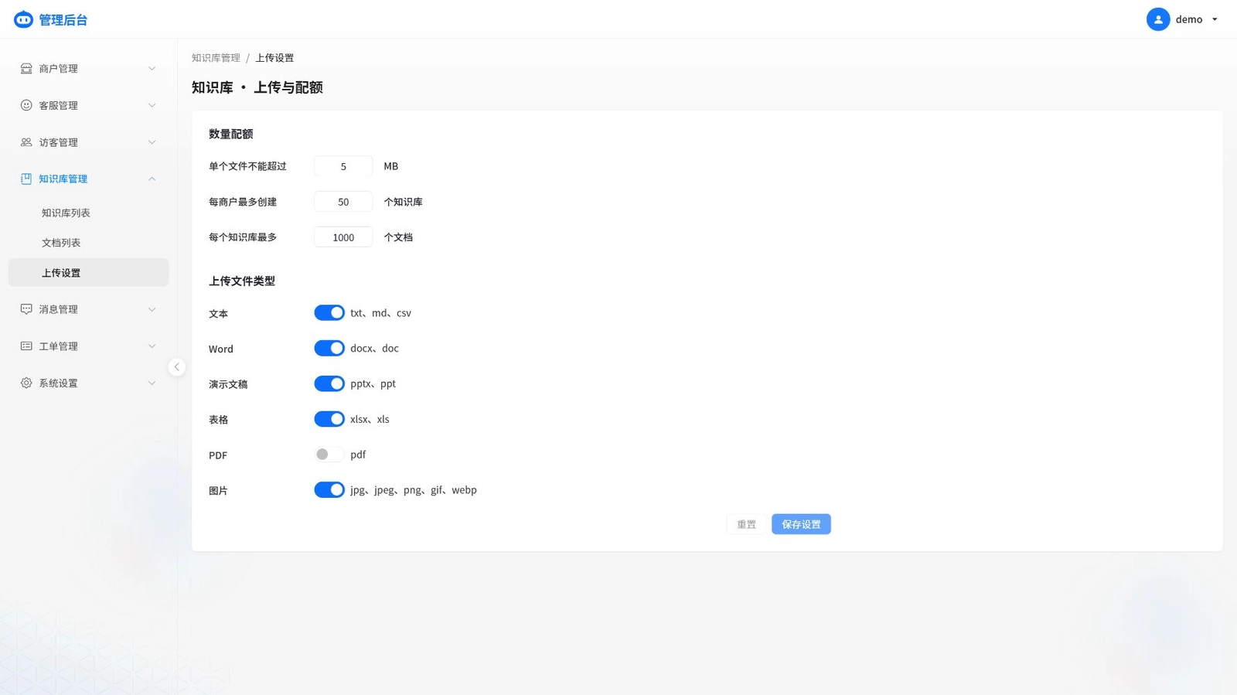Click the 重置 button
The width and height of the screenshot is (1237, 695).
[746, 524]
